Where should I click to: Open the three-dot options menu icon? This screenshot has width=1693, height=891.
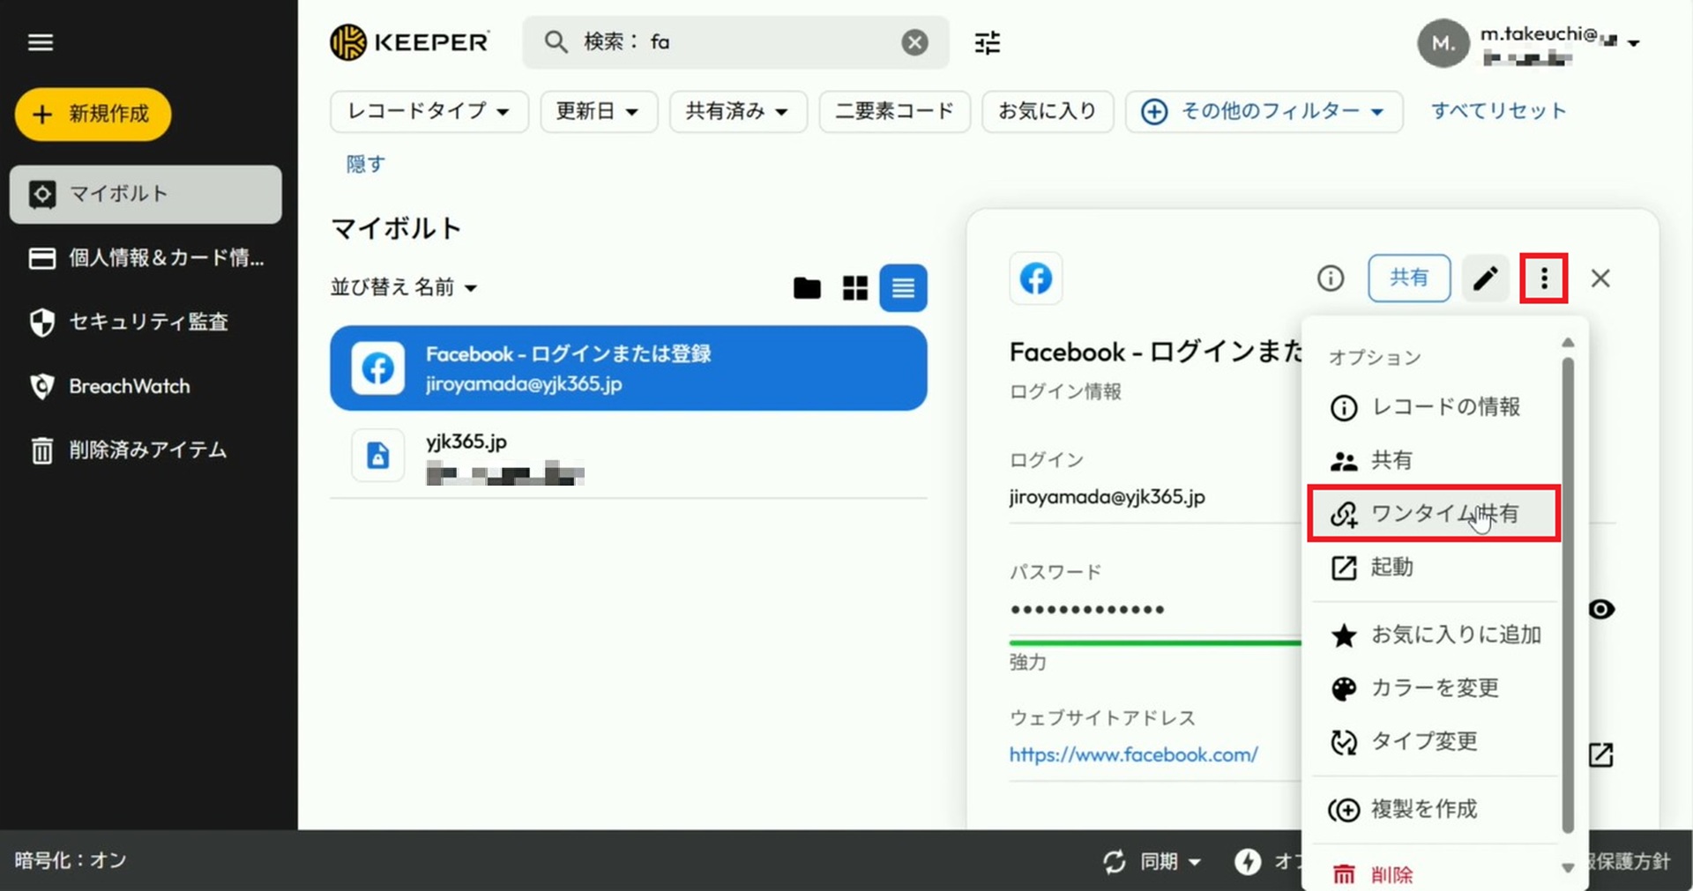click(x=1543, y=278)
